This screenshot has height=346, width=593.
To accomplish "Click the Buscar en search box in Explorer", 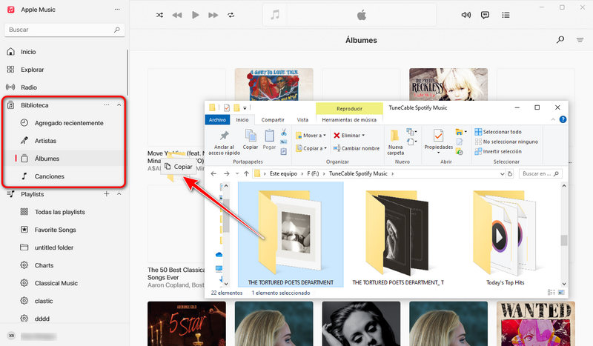I will 540,173.
